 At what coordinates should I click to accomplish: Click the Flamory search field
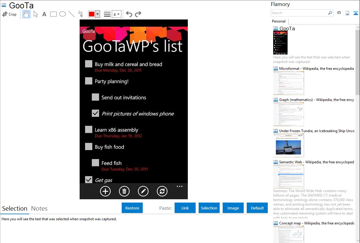(299, 13)
